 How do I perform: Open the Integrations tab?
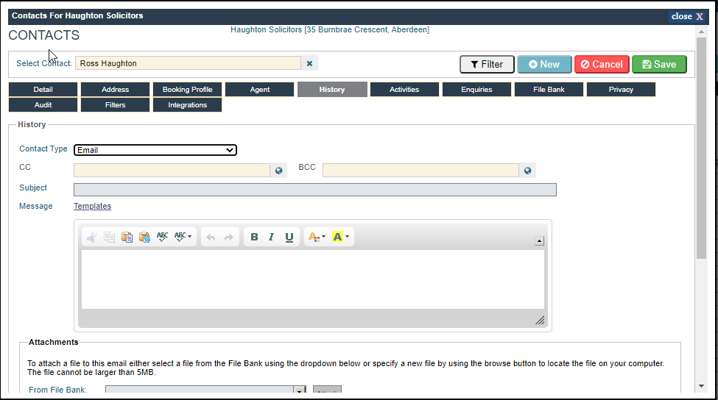(x=187, y=104)
